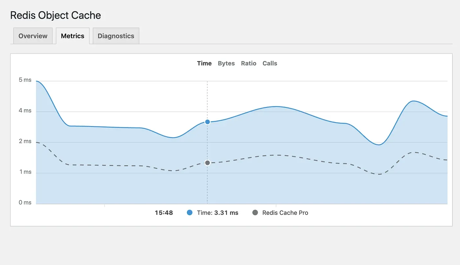460x265 pixels.
Task: Switch to the Diagnostics tab
Action: [116, 36]
